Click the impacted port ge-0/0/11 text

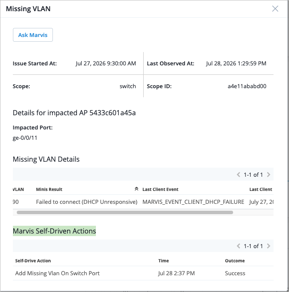(25, 138)
